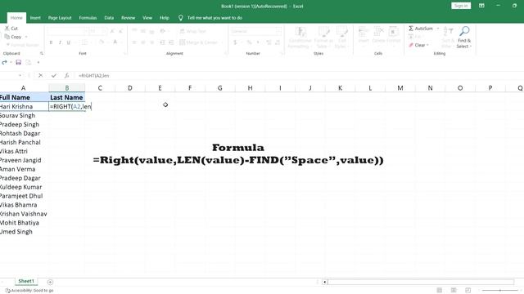This screenshot has width=524, height=294.
Task: Click the horizontal scrollbar track
Action: pos(420,282)
